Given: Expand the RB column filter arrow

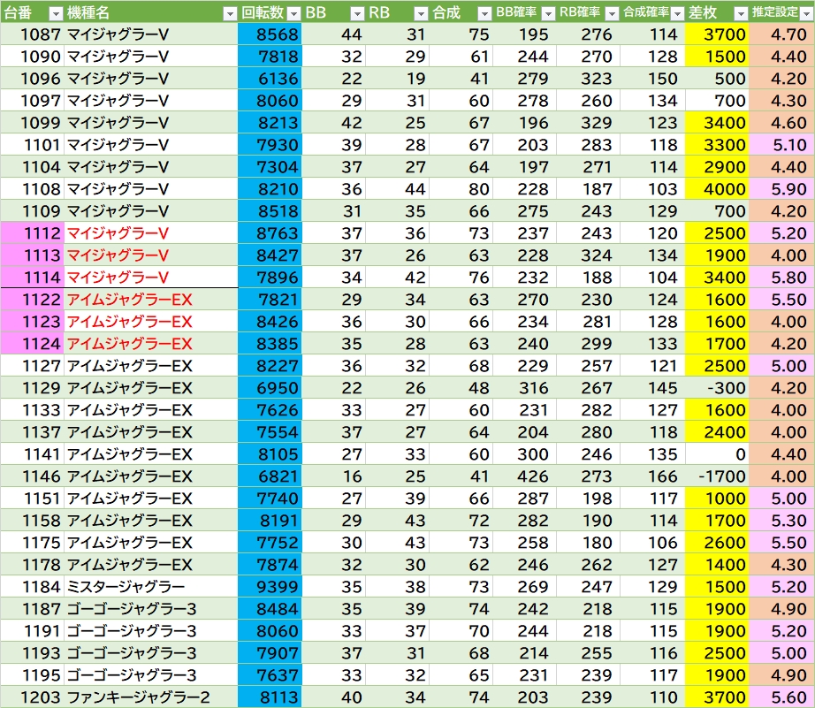Looking at the screenshot, I should (x=421, y=12).
